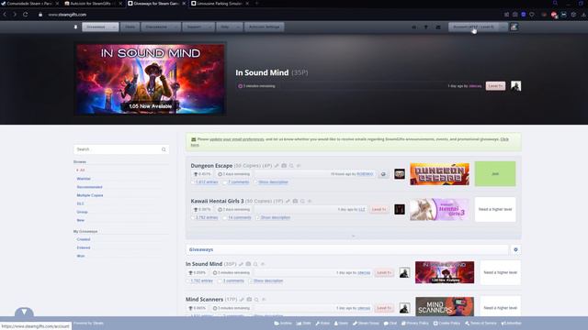Hide Mind Scanners with eye icon
588x330 pixels.
[264, 300]
